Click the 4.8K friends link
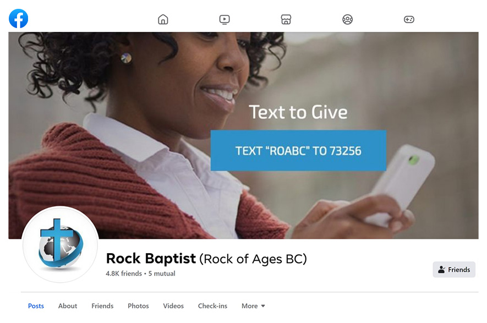This screenshot has height=323, width=487. pyautogui.click(x=124, y=273)
